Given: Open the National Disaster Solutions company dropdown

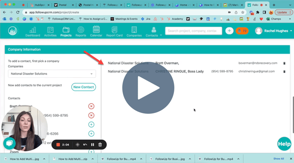Looking at the screenshot, I should pyautogui.click(x=52, y=74).
